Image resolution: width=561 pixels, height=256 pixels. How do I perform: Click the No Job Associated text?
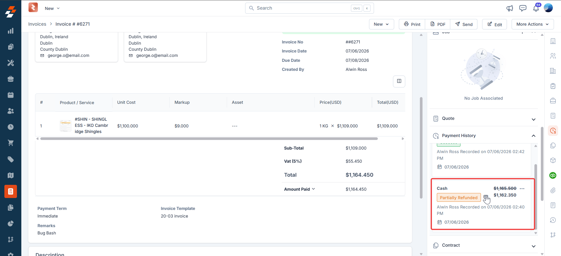[484, 98]
